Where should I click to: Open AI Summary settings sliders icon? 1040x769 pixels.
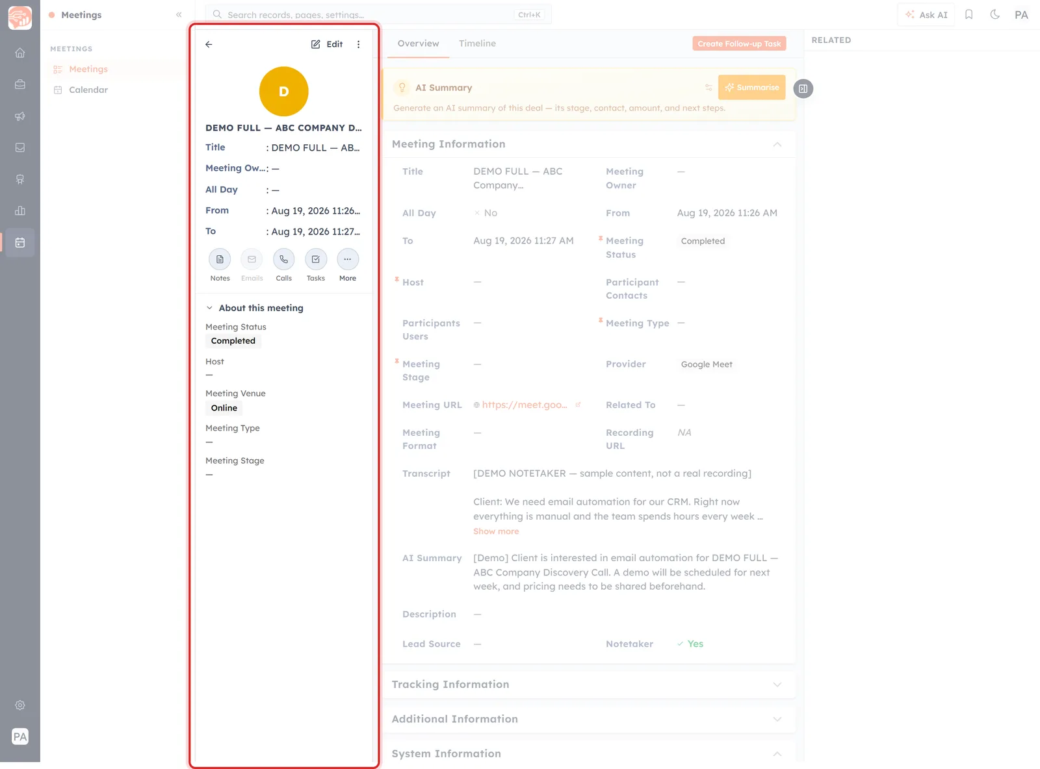(x=708, y=87)
